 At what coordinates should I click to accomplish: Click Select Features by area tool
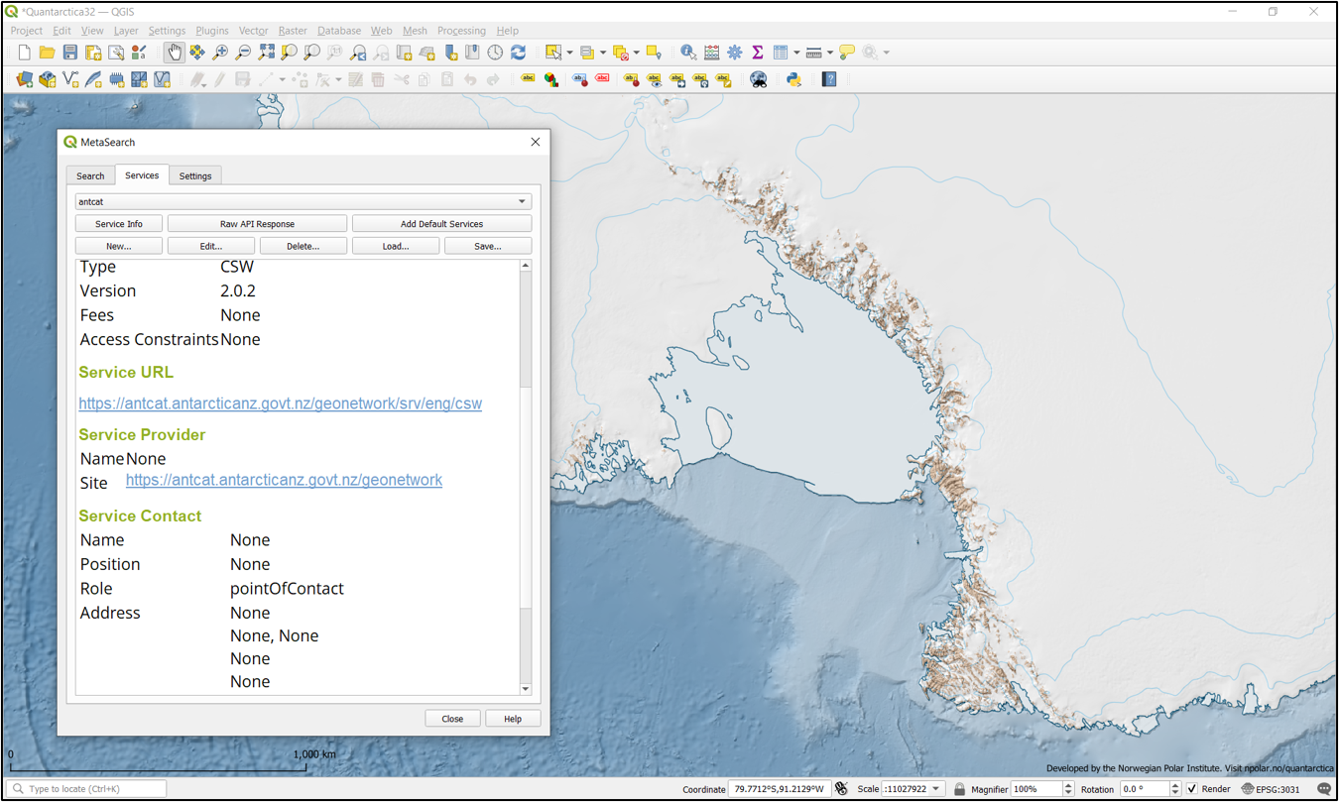tap(553, 53)
